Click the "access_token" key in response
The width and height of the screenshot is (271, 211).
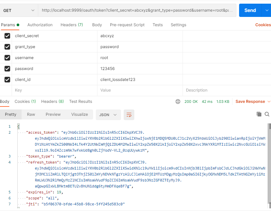click(x=42, y=132)
